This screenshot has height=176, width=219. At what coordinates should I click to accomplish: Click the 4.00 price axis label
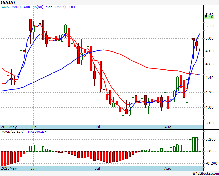pyautogui.click(x=210, y=107)
